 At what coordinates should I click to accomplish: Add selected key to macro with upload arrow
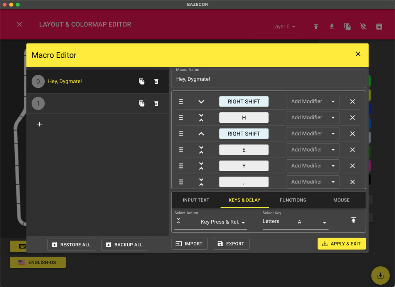click(x=353, y=220)
